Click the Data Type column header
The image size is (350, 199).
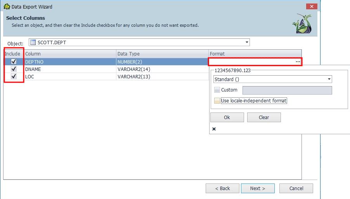coord(162,54)
